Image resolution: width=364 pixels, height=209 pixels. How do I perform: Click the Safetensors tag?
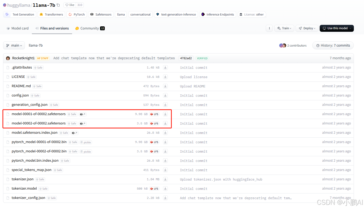pos(101,14)
